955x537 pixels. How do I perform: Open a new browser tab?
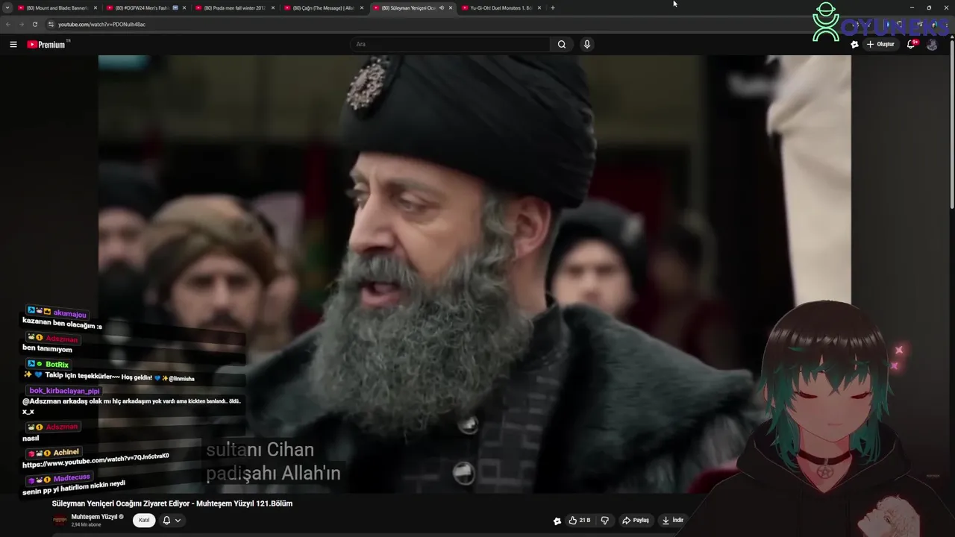(x=552, y=7)
